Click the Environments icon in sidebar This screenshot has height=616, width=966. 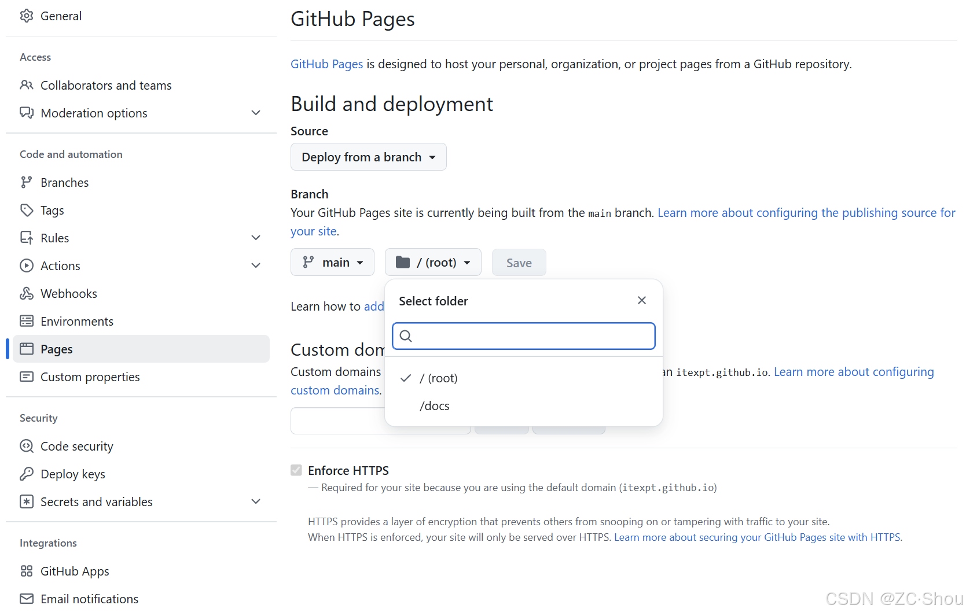pyautogui.click(x=27, y=321)
